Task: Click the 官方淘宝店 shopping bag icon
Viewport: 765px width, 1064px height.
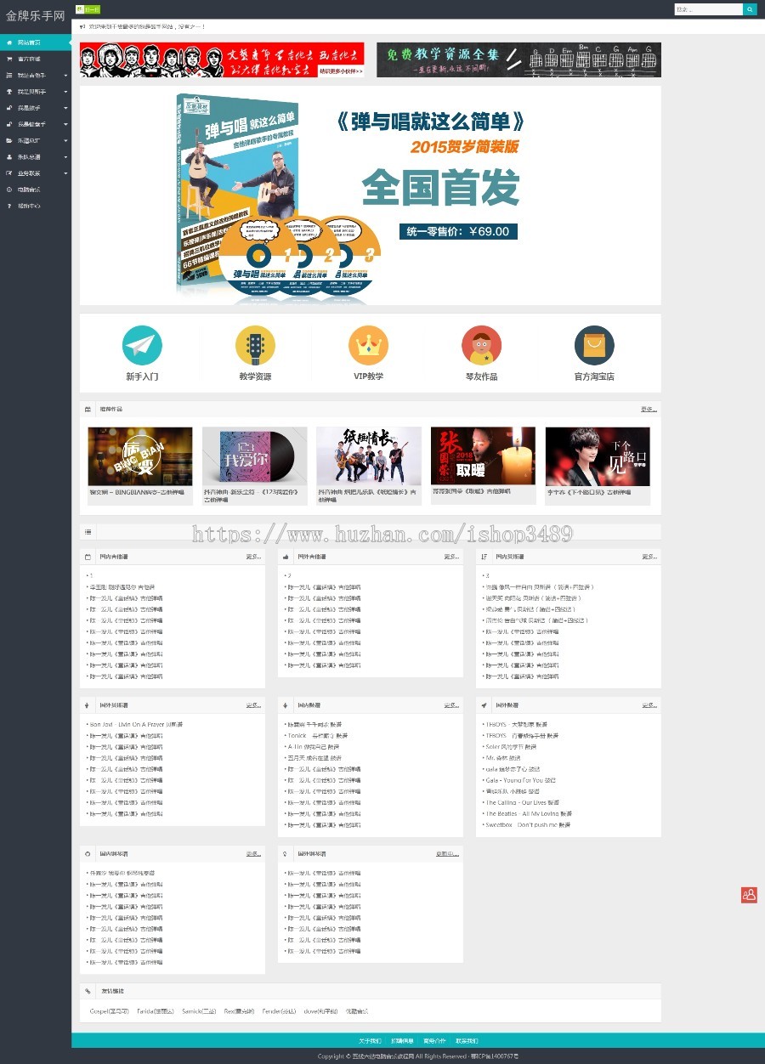Action: tap(594, 347)
